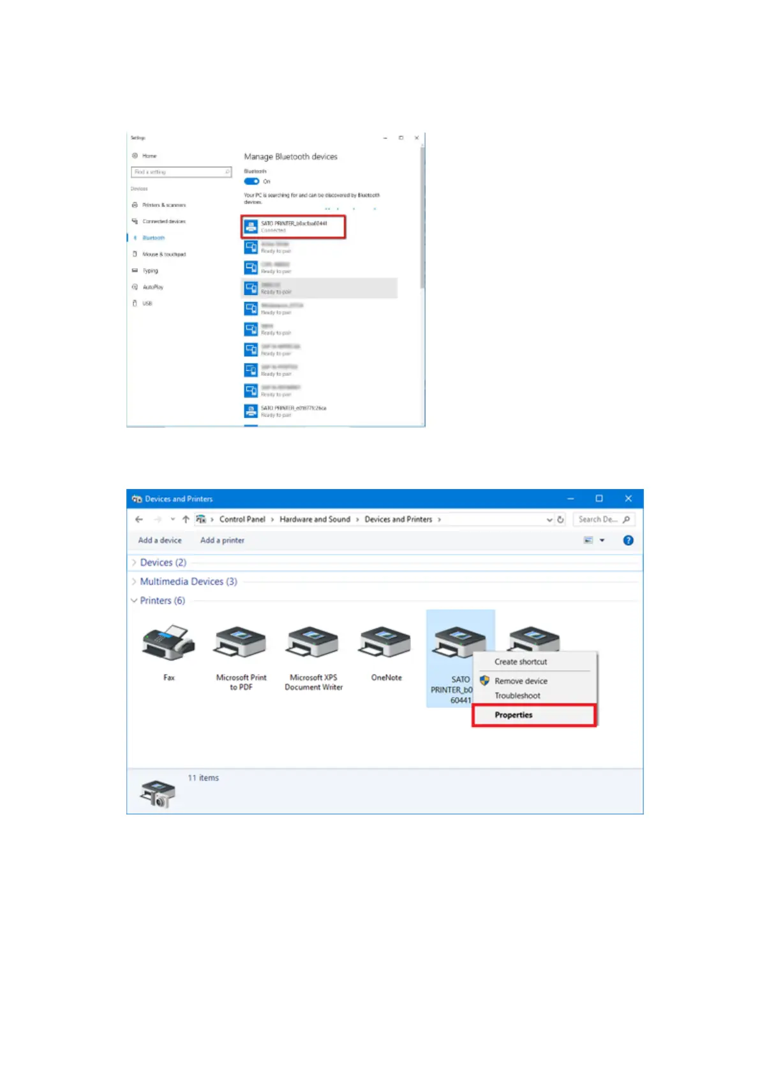Open the view options dropdown arrow
760x1075 pixels.
(602, 541)
